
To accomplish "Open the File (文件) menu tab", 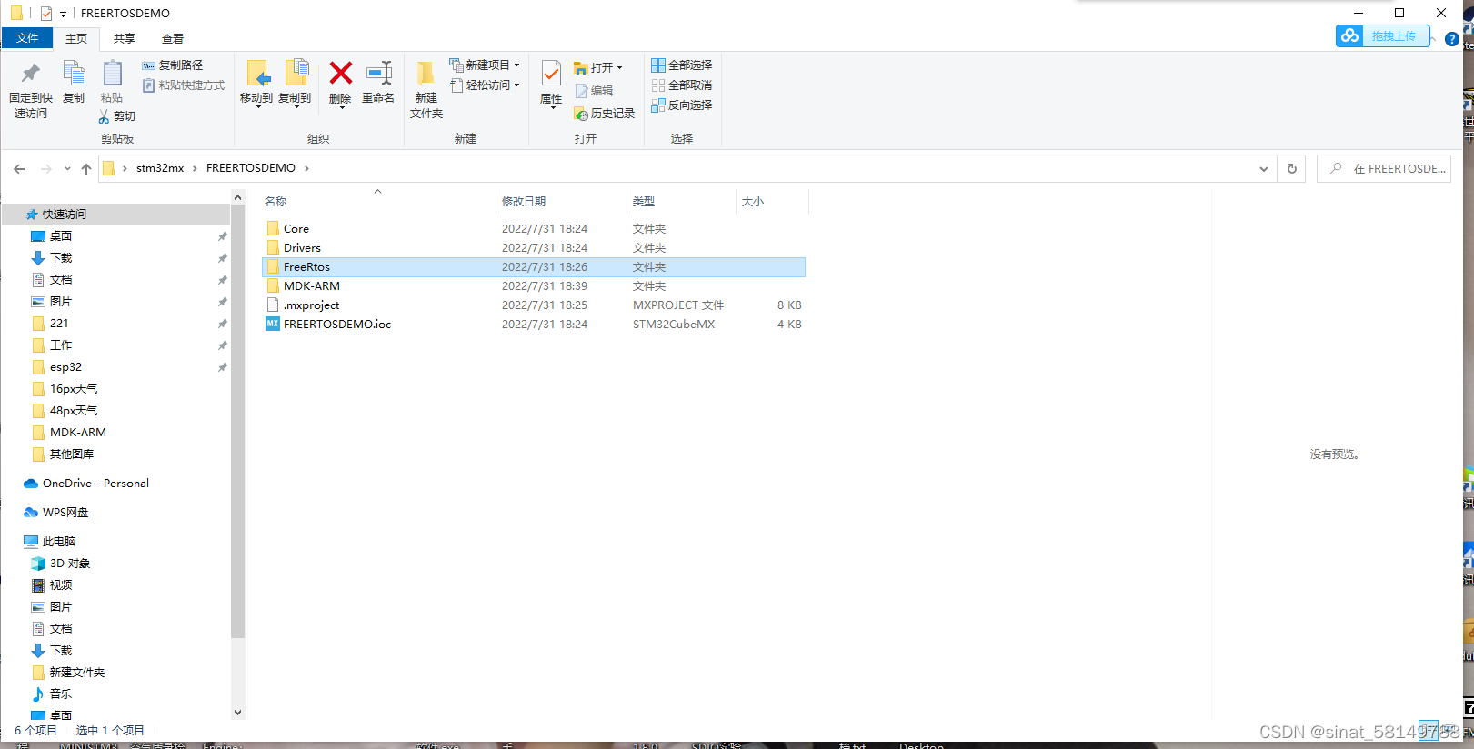I will [x=27, y=38].
